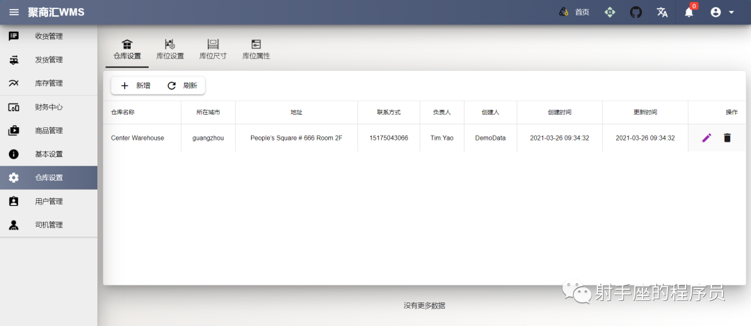The width and height of the screenshot is (751, 326).
Task: Open the language translation icon
Action: (662, 13)
